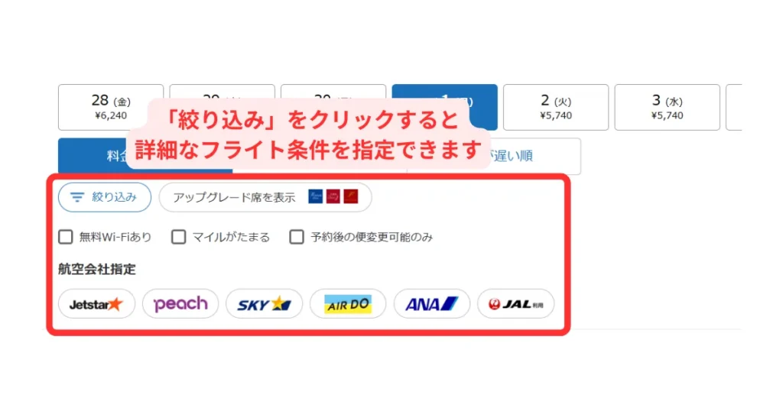783x411 pixels.
Task: Choose the Skymark airline logo
Action: 264,304
